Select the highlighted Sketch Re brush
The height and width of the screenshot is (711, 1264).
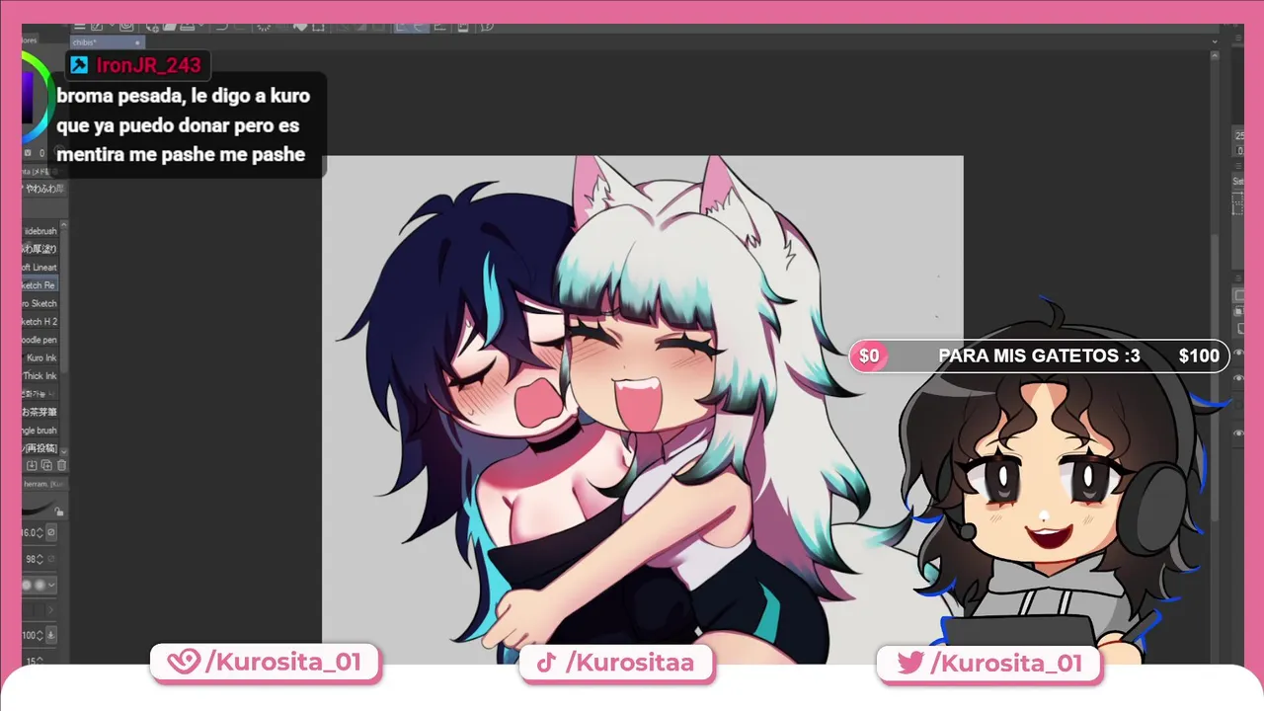pyautogui.click(x=40, y=285)
